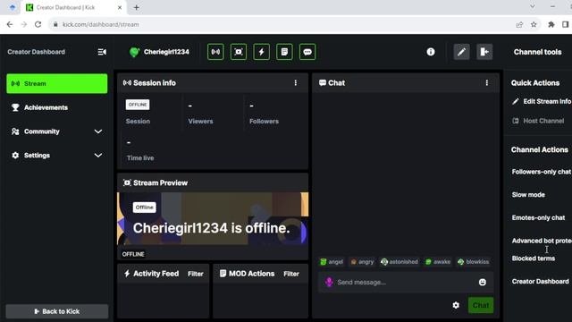This screenshot has height=322, width=572.
Task: Open the Chat panel three-dot menu
Action: coord(486,83)
